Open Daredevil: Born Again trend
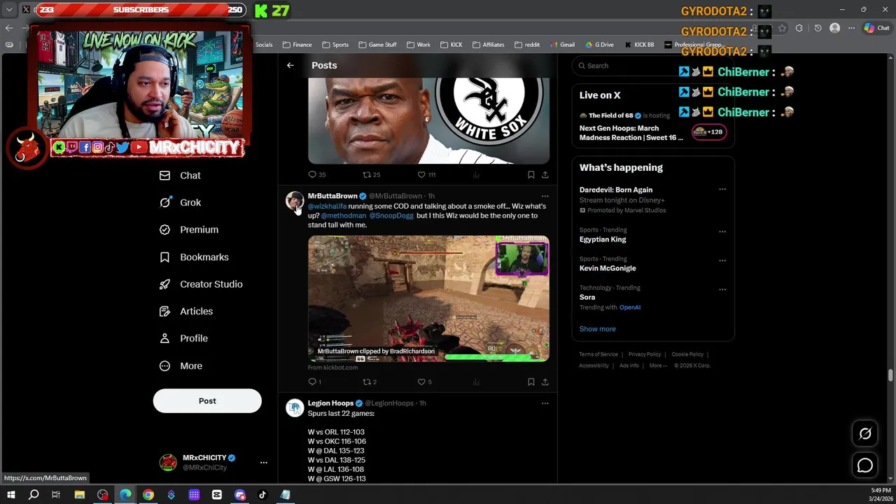Screen dimensions: 896x504 point(616,190)
